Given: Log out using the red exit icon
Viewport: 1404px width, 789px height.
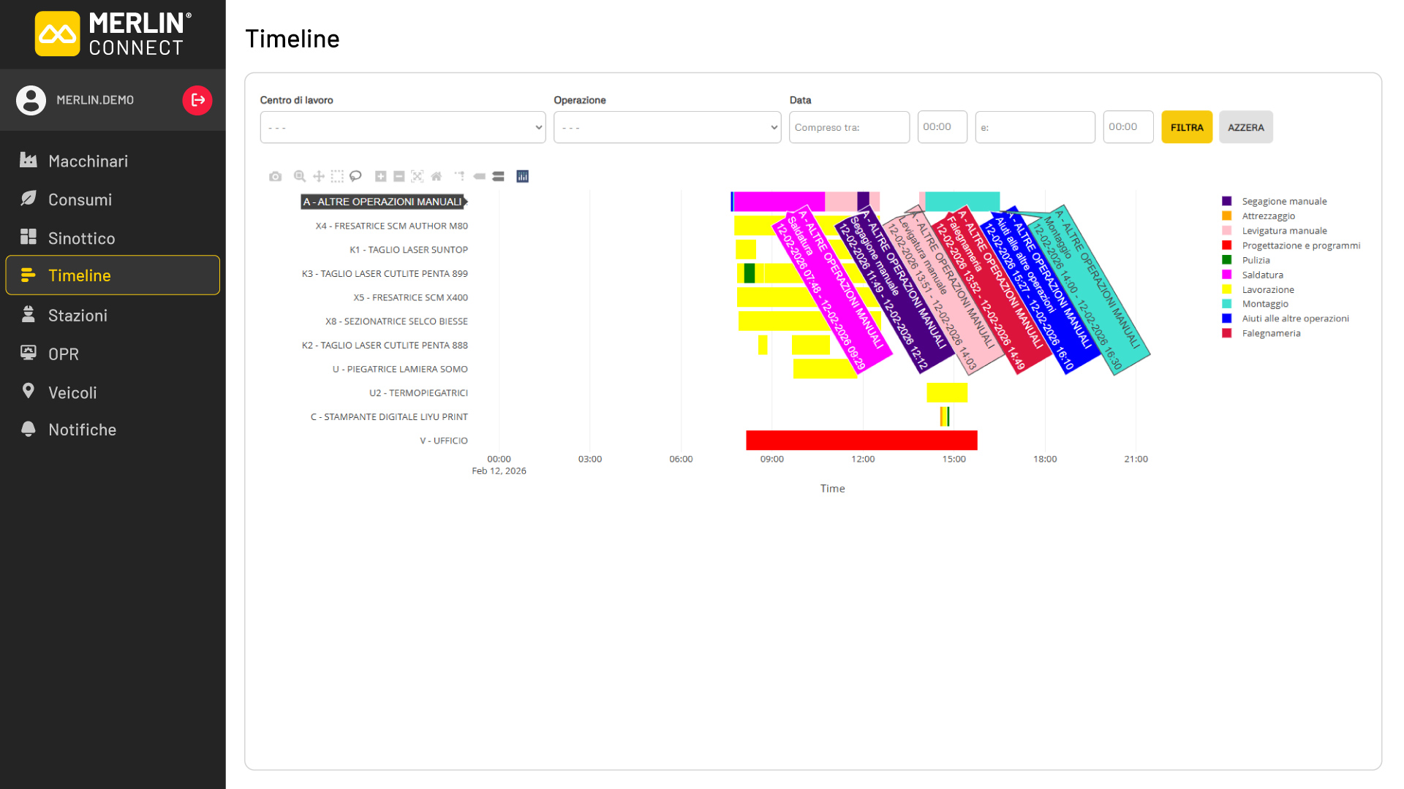Looking at the screenshot, I should point(197,100).
